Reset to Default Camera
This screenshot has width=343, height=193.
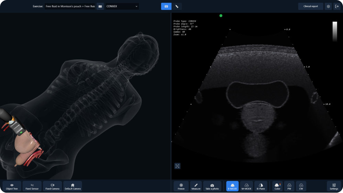73,186
